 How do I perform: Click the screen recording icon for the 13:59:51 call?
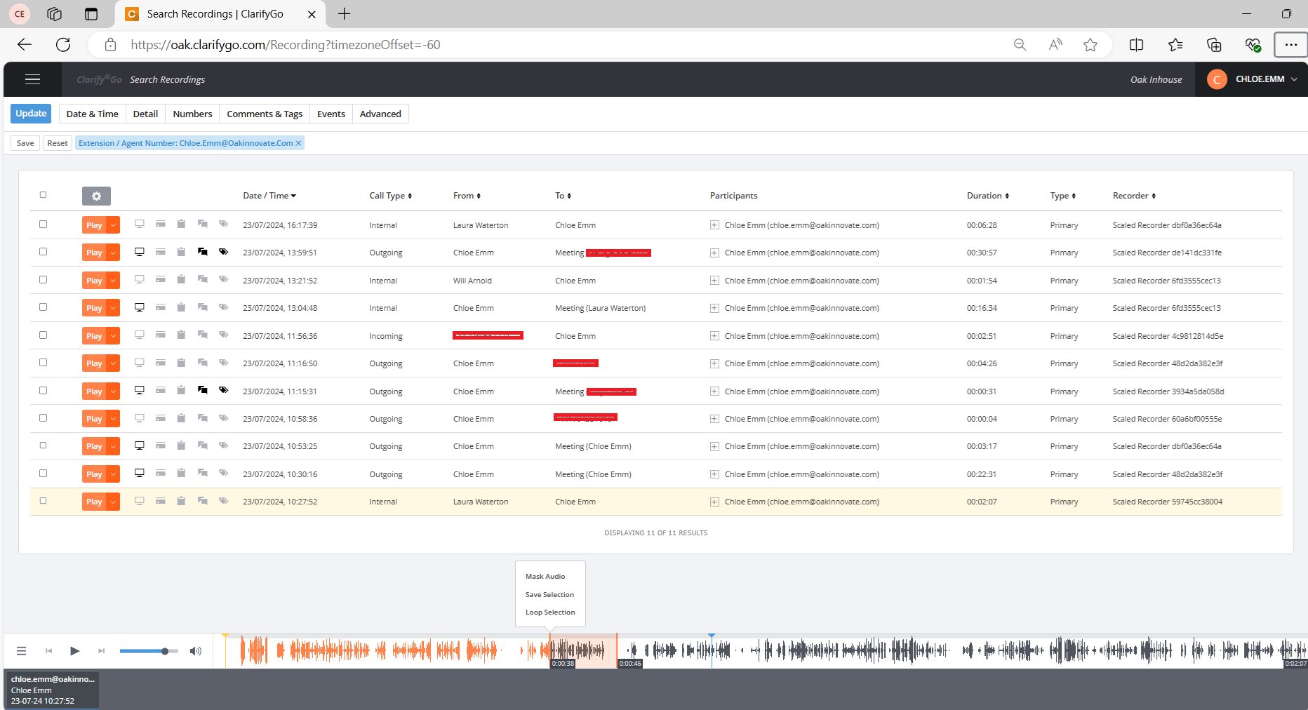coord(140,252)
